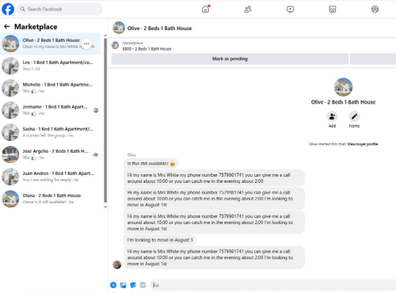Open the Home feed icon

pos(205,10)
